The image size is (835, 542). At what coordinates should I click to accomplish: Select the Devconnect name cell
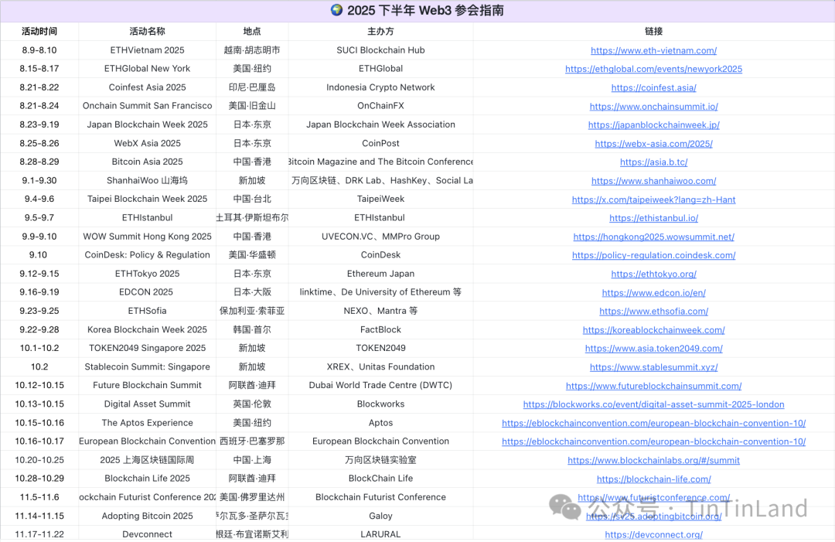(148, 534)
